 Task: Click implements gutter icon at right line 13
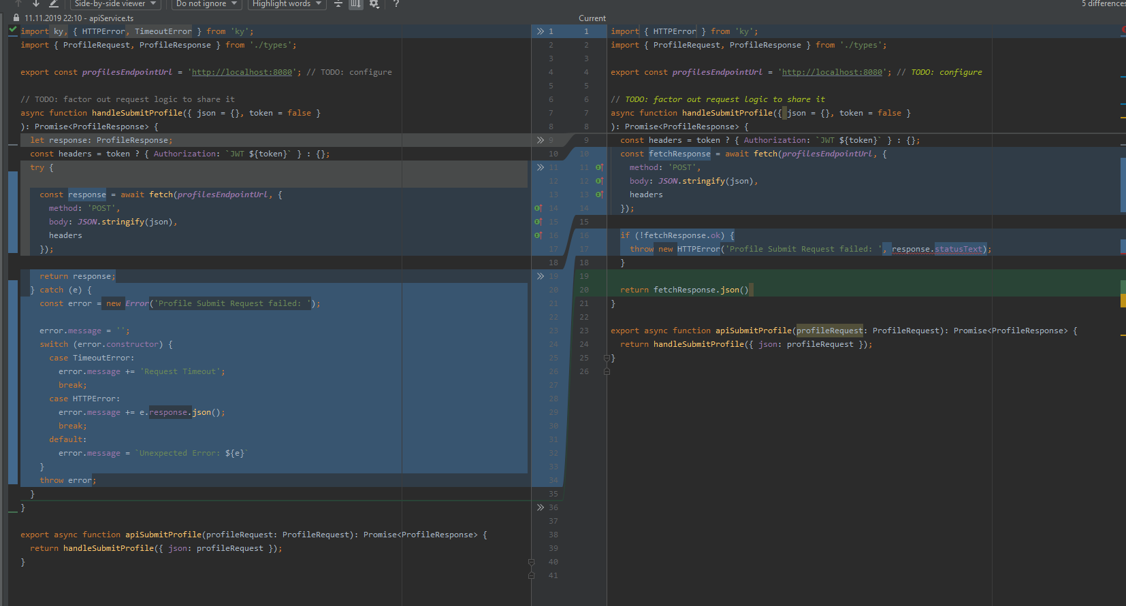click(599, 195)
